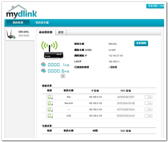Click the large wireless router status image
This screenshot has height=142, width=168.
(x=52, y=50)
